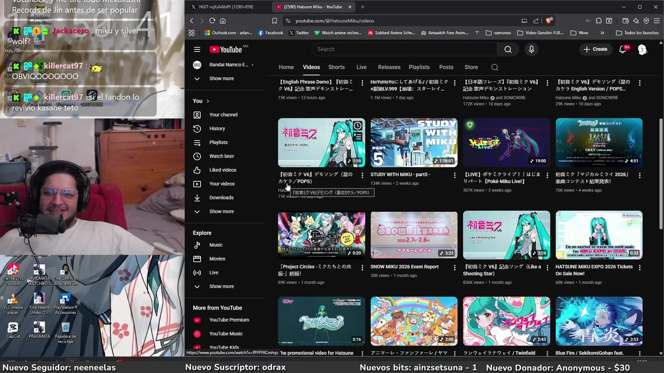Open Papelera de reciclaje on desktop
This screenshot has height=373, width=664.
65,333
